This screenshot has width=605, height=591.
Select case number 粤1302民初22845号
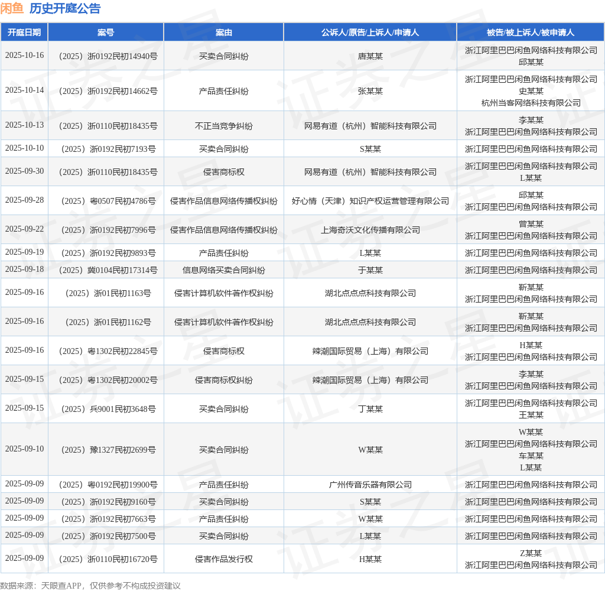tap(108, 351)
